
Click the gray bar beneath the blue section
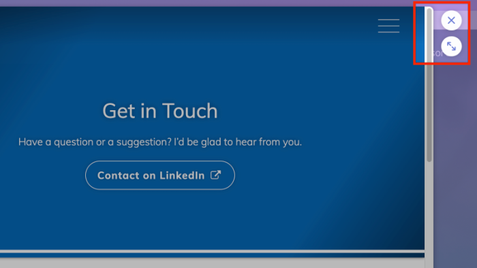click(212, 263)
